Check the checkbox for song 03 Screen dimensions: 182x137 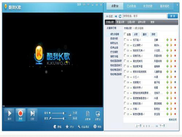coord(125,50)
